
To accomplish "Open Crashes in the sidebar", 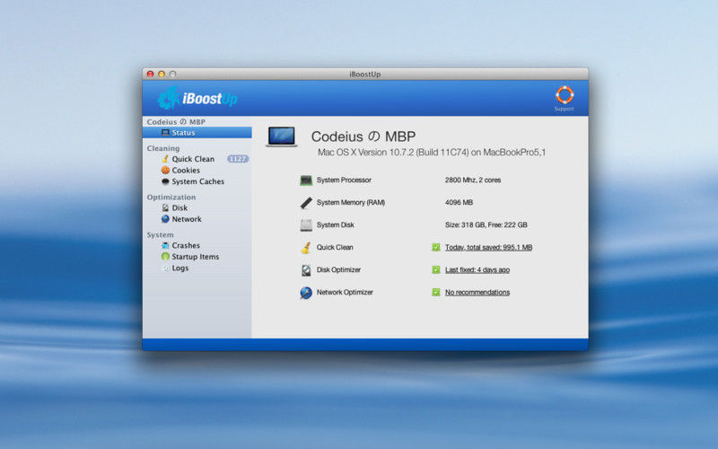I will pyautogui.click(x=186, y=245).
